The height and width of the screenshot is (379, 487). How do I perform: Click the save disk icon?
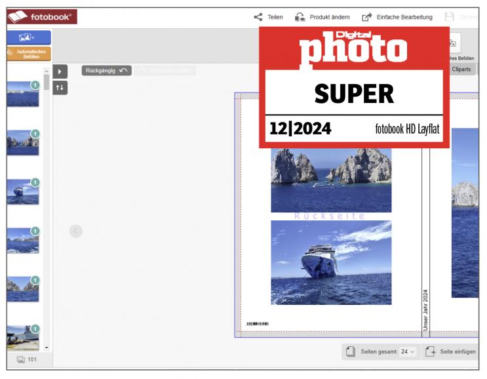click(x=450, y=17)
